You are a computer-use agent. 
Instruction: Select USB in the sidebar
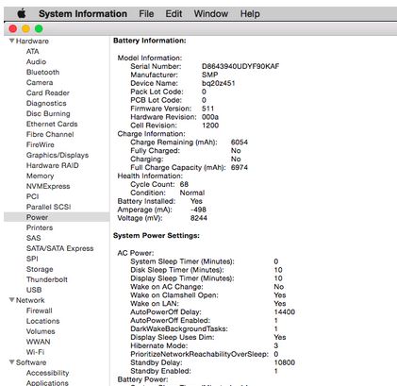pyautogui.click(x=34, y=290)
